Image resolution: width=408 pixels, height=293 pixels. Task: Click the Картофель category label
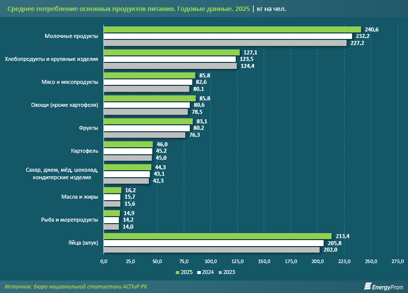tap(84, 151)
